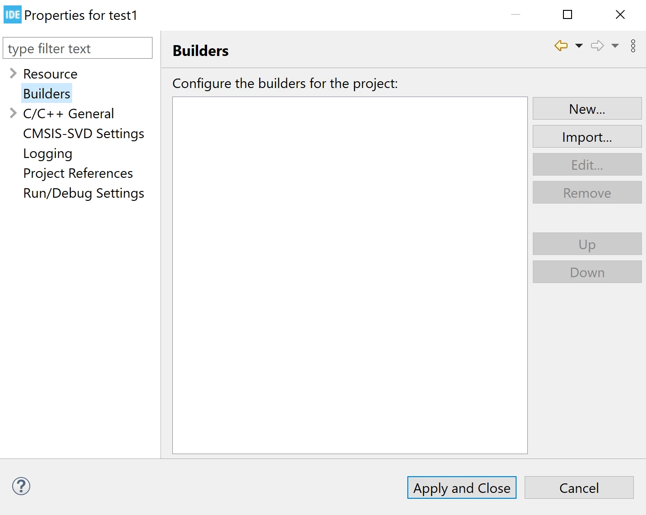
Task: Close the Properties for test1 window
Action: (620, 14)
